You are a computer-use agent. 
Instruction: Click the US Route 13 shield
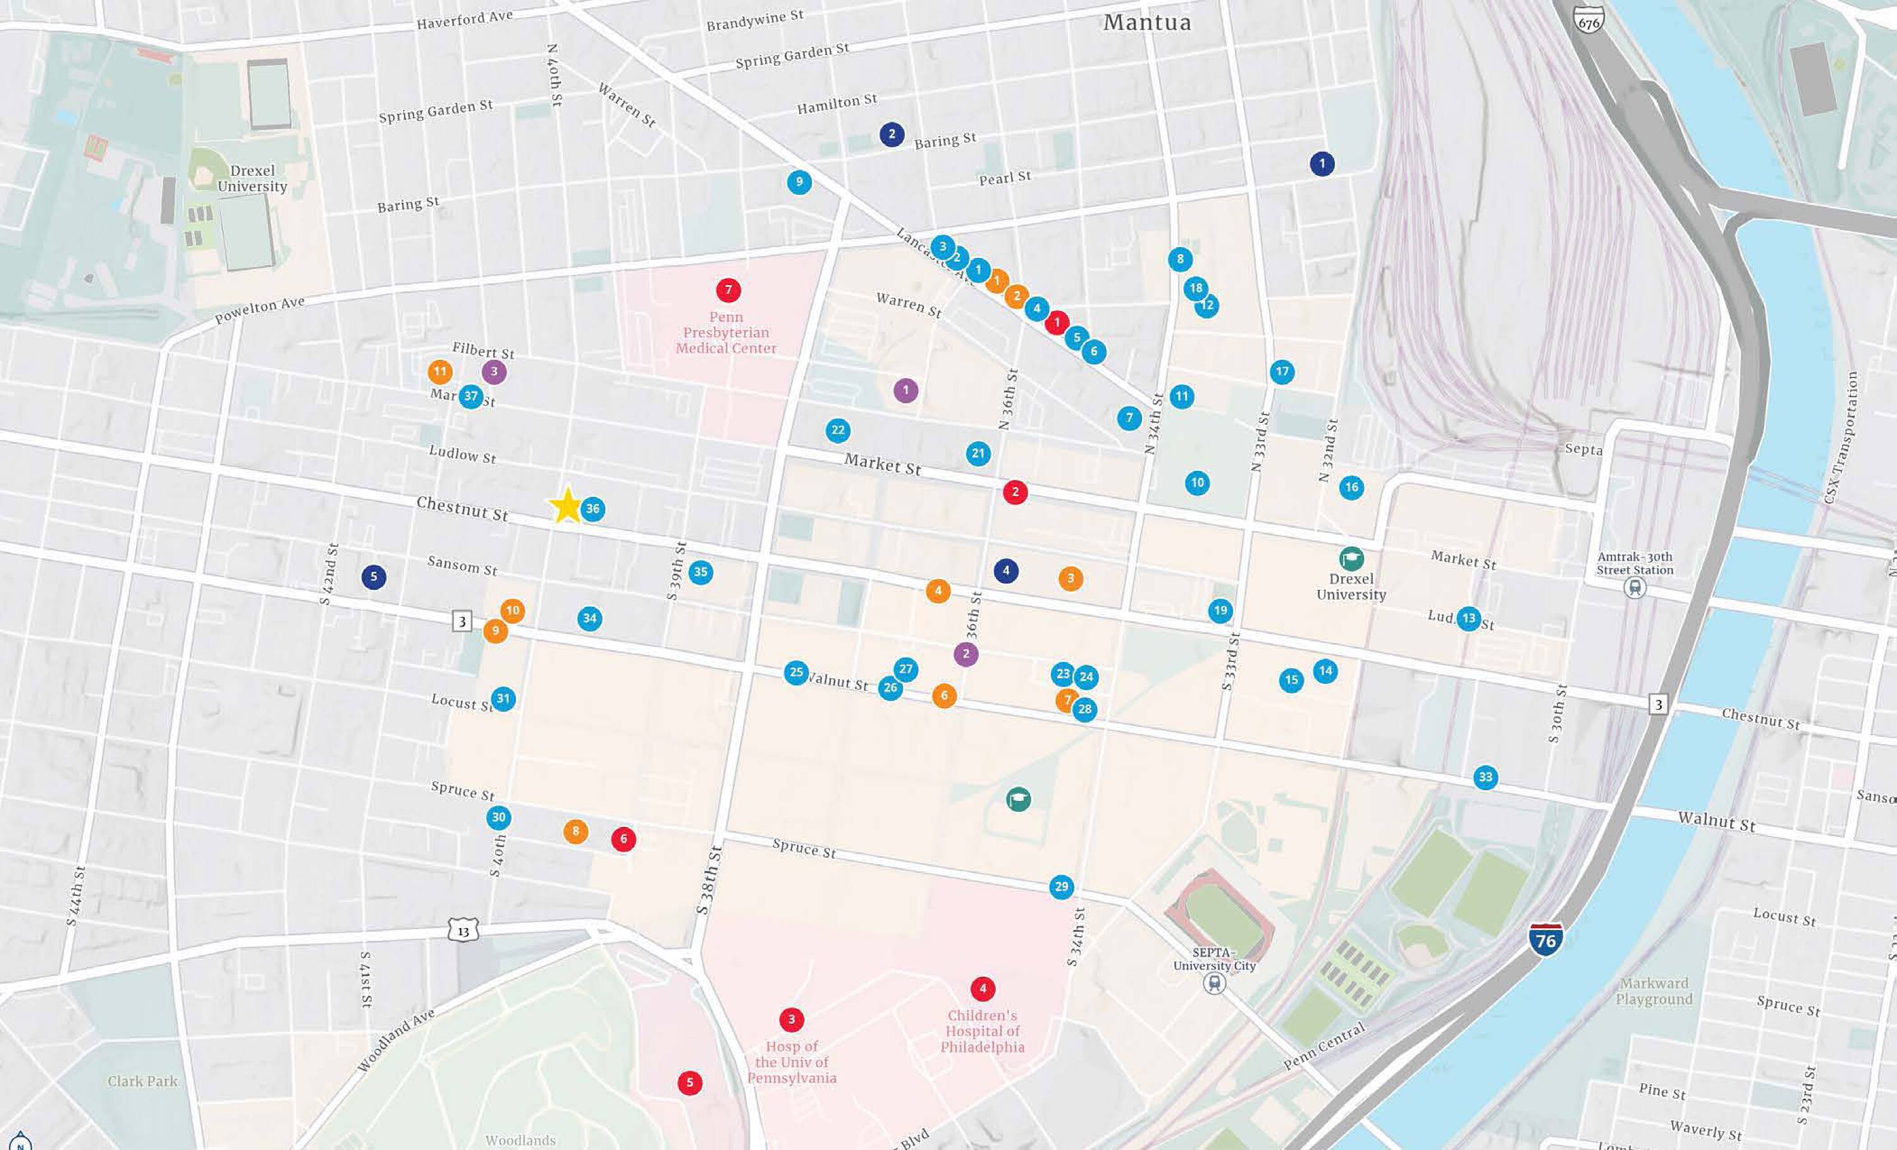(463, 931)
